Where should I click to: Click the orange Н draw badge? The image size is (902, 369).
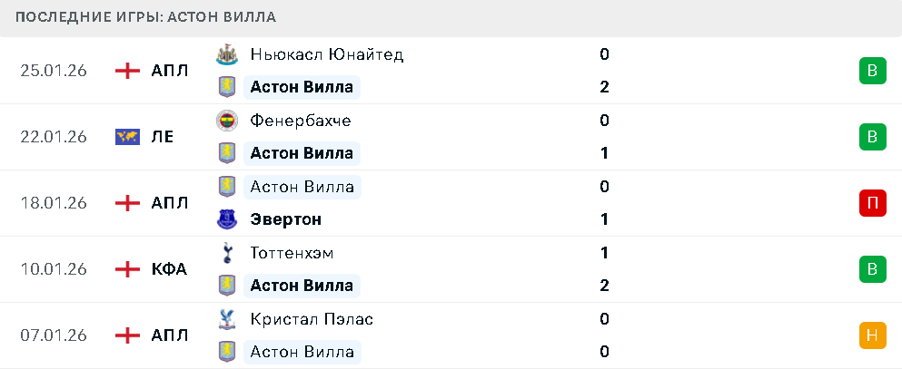click(872, 335)
